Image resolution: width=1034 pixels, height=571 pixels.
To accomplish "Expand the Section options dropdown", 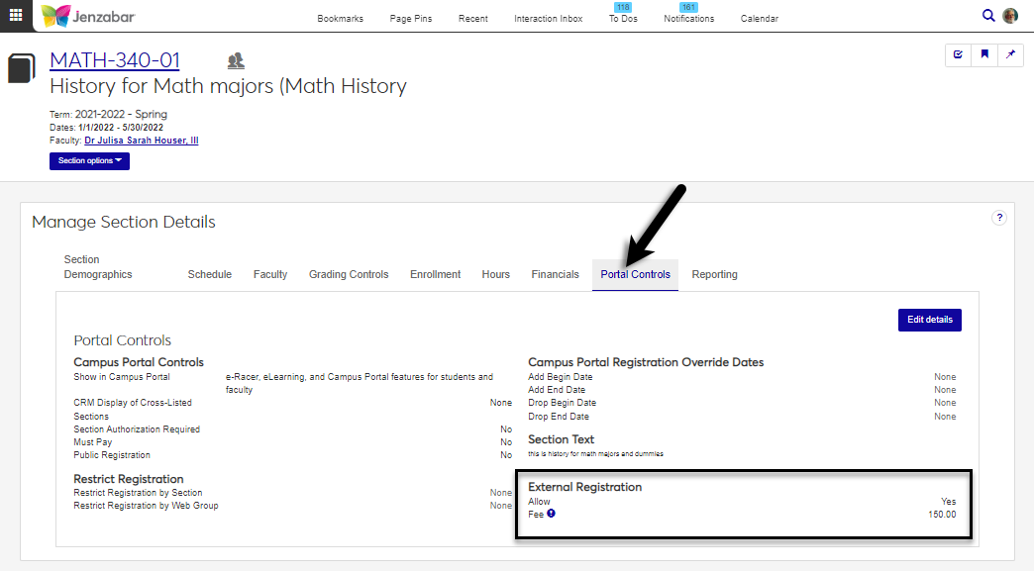I will 89,161.
